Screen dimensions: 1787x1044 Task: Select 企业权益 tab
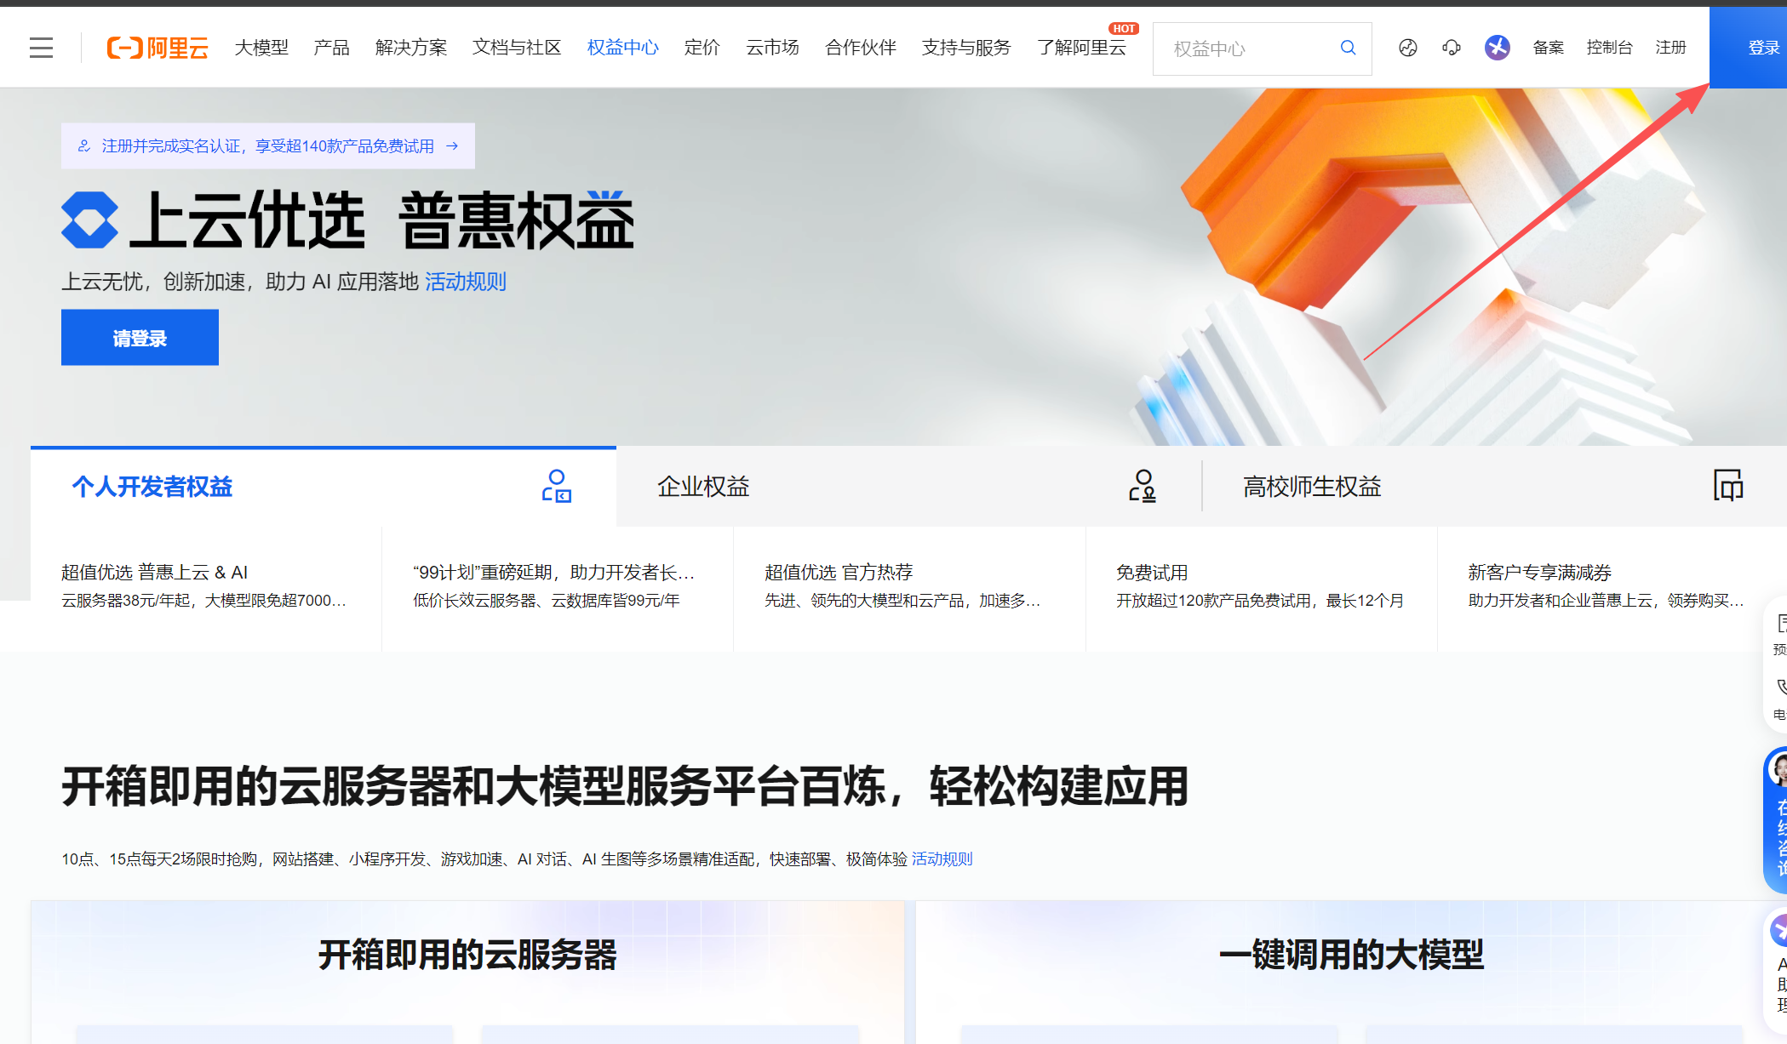[x=908, y=486]
